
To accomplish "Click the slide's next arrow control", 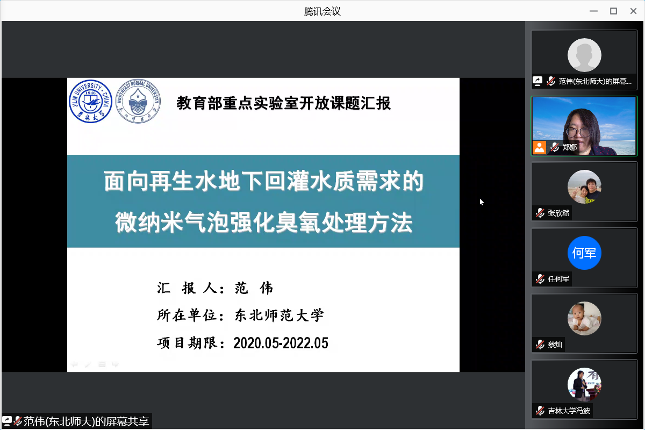I will pos(115,364).
